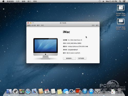Click the eject icon in menu bar
The image size is (128, 96).
click(x=103, y=1)
